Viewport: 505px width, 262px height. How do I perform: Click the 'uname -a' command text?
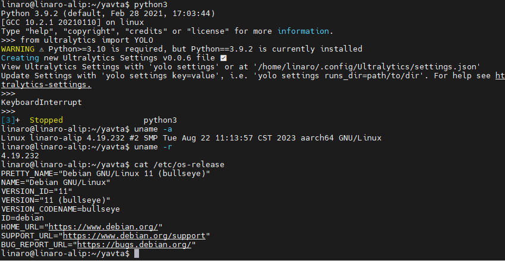153,129
